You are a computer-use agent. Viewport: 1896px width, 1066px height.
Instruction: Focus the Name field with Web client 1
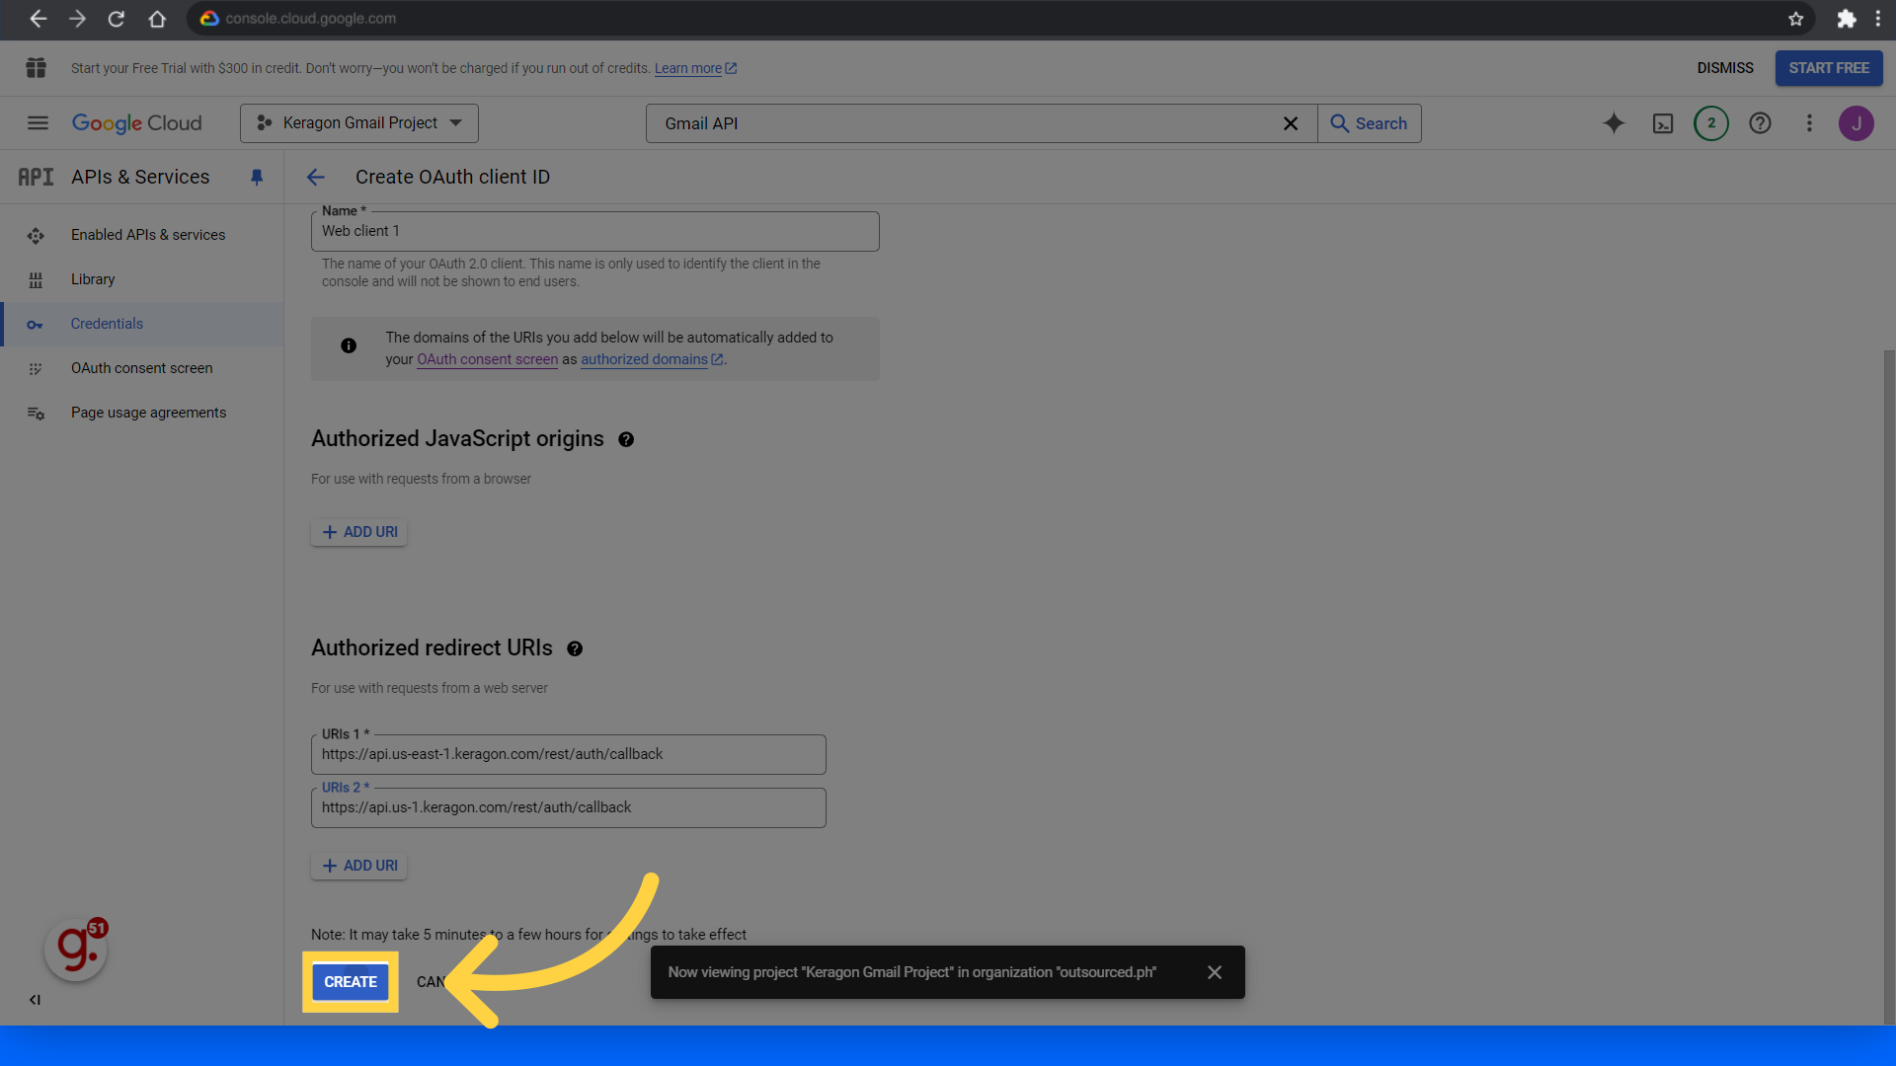tap(594, 231)
